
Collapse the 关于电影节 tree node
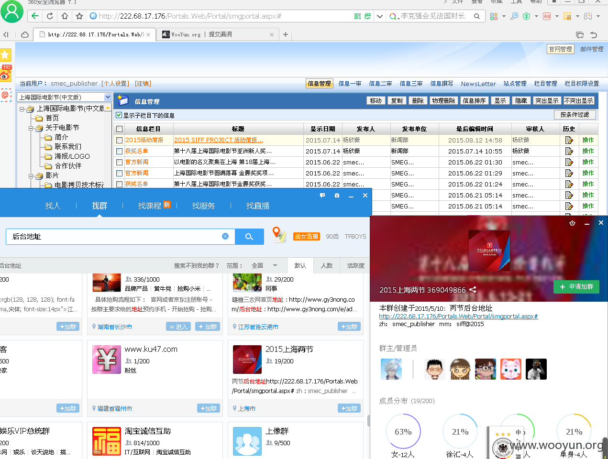pos(31,128)
